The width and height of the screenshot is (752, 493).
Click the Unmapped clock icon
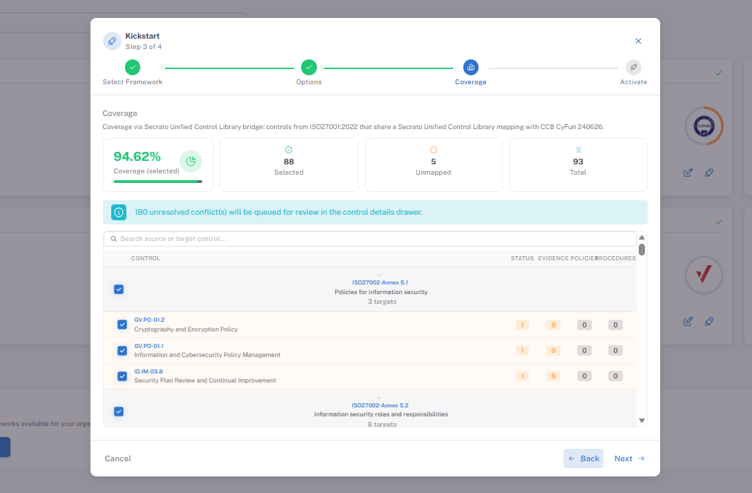(434, 150)
